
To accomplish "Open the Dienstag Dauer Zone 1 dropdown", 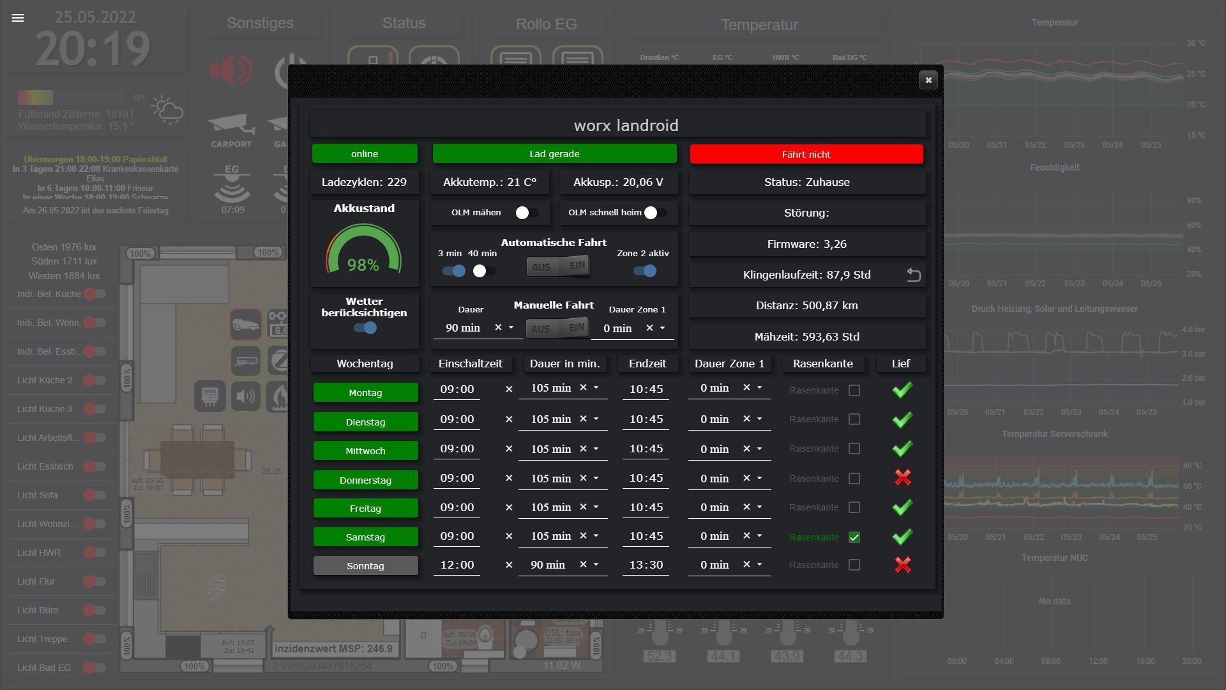I will (759, 418).
